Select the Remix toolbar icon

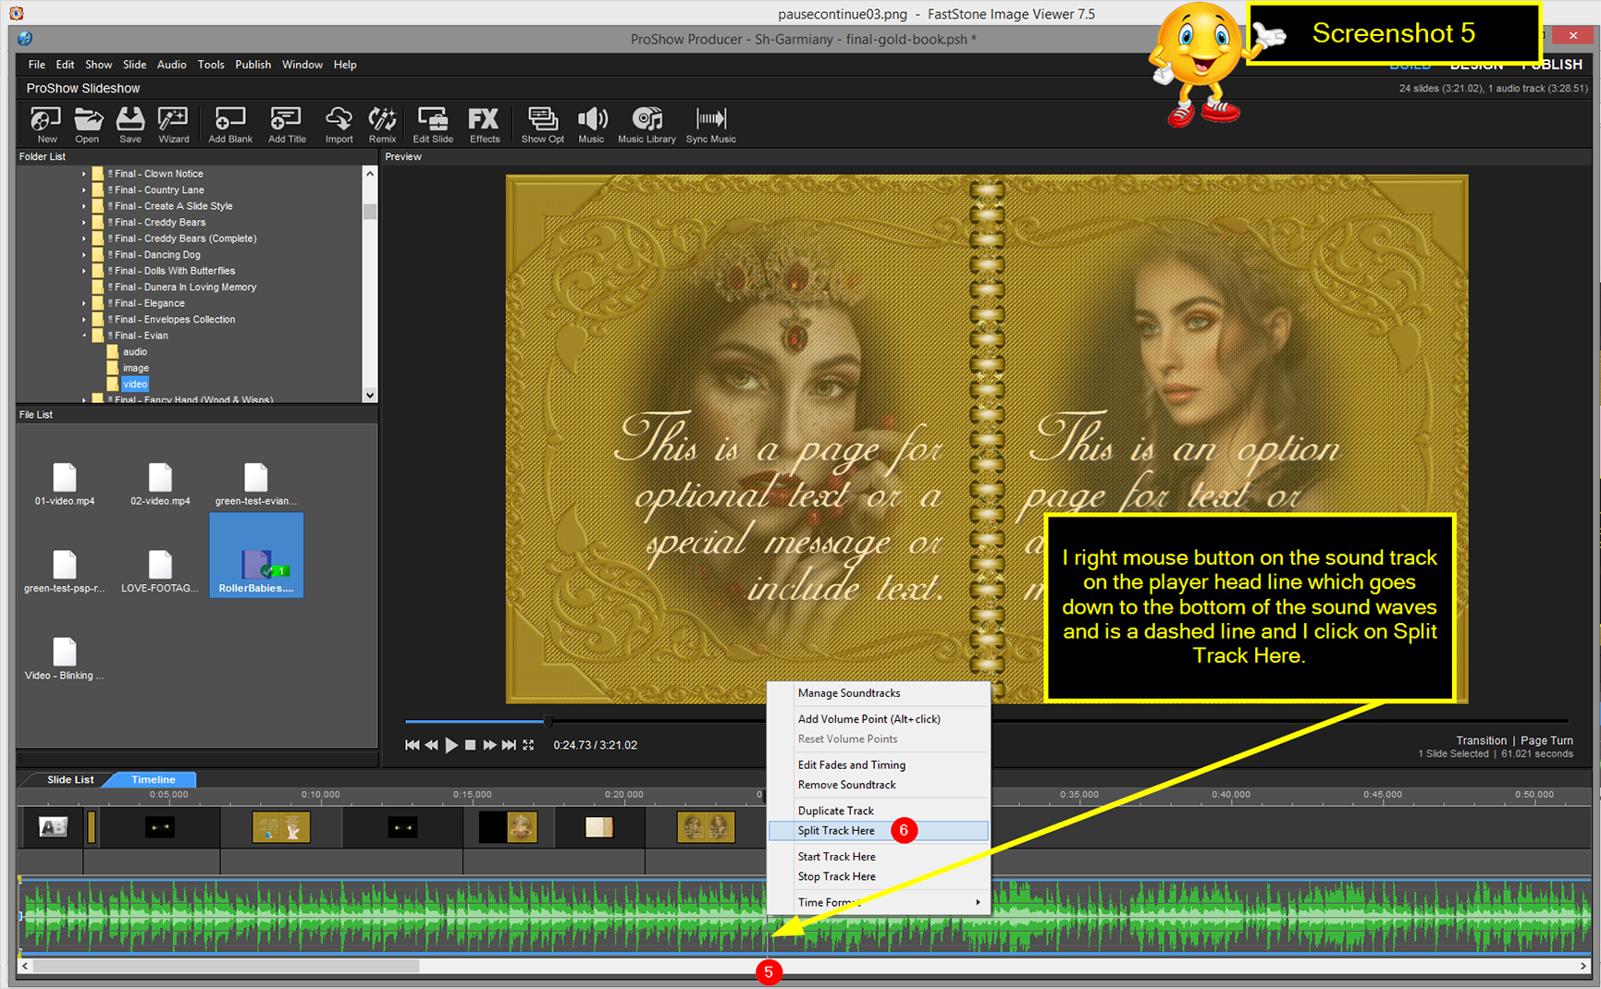pos(382,124)
